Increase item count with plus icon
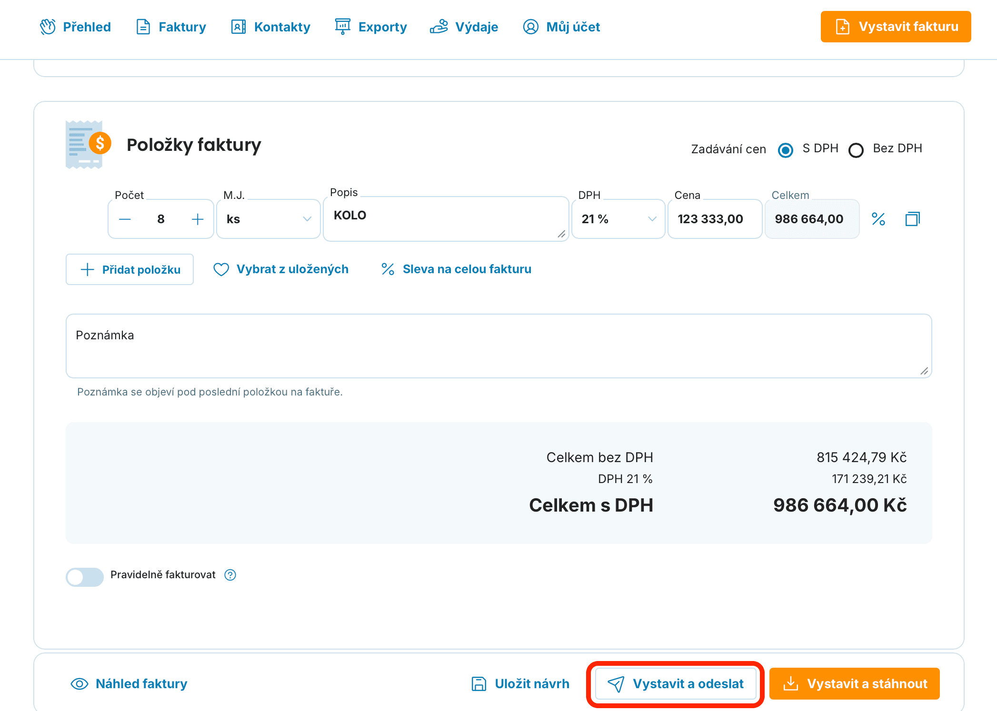 pyautogui.click(x=198, y=219)
